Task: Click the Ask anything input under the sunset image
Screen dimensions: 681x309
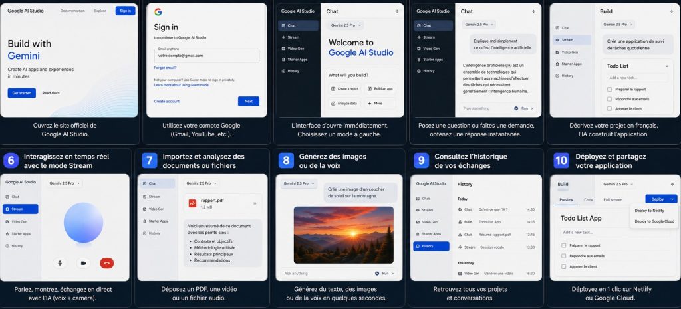Action: [x=326, y=273]
